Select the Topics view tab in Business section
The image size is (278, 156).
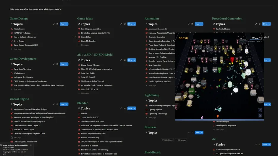click(151, 132)
